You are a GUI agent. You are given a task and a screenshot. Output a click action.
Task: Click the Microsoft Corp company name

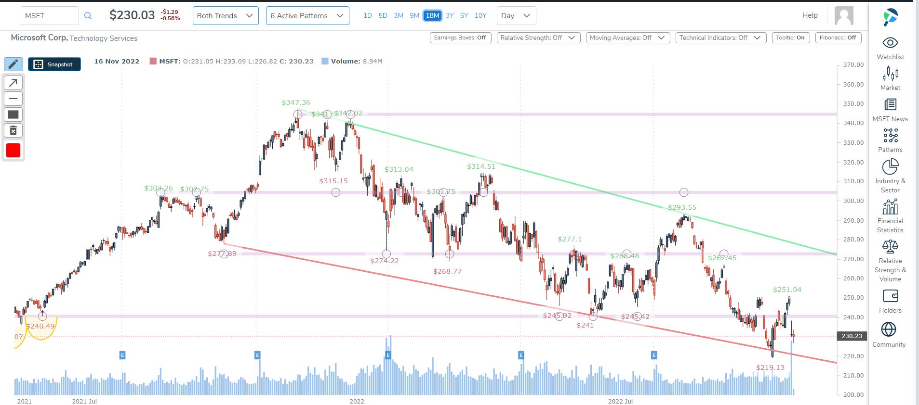39,38
